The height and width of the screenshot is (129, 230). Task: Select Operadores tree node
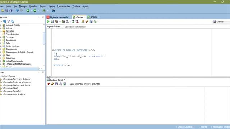[11, 40]
